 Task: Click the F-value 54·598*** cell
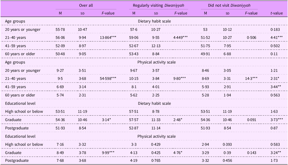[x=108, y=79]
